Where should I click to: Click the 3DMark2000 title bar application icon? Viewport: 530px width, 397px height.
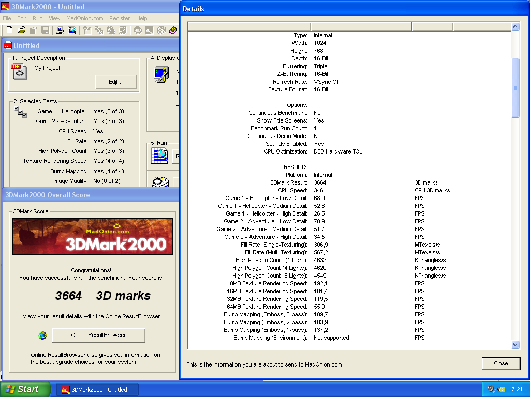(5, 6)
